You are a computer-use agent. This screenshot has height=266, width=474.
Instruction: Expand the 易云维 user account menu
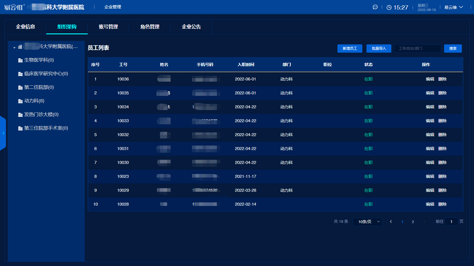coord(453,7)
